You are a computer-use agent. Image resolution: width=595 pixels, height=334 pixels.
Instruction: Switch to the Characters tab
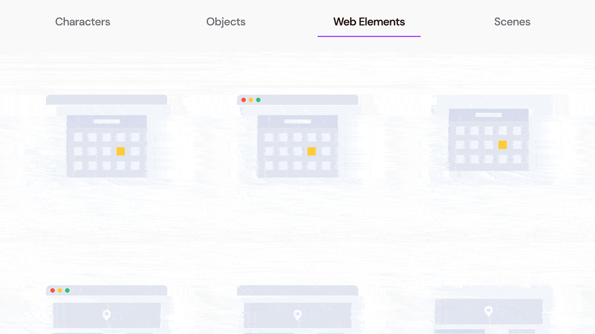[83, 22]
